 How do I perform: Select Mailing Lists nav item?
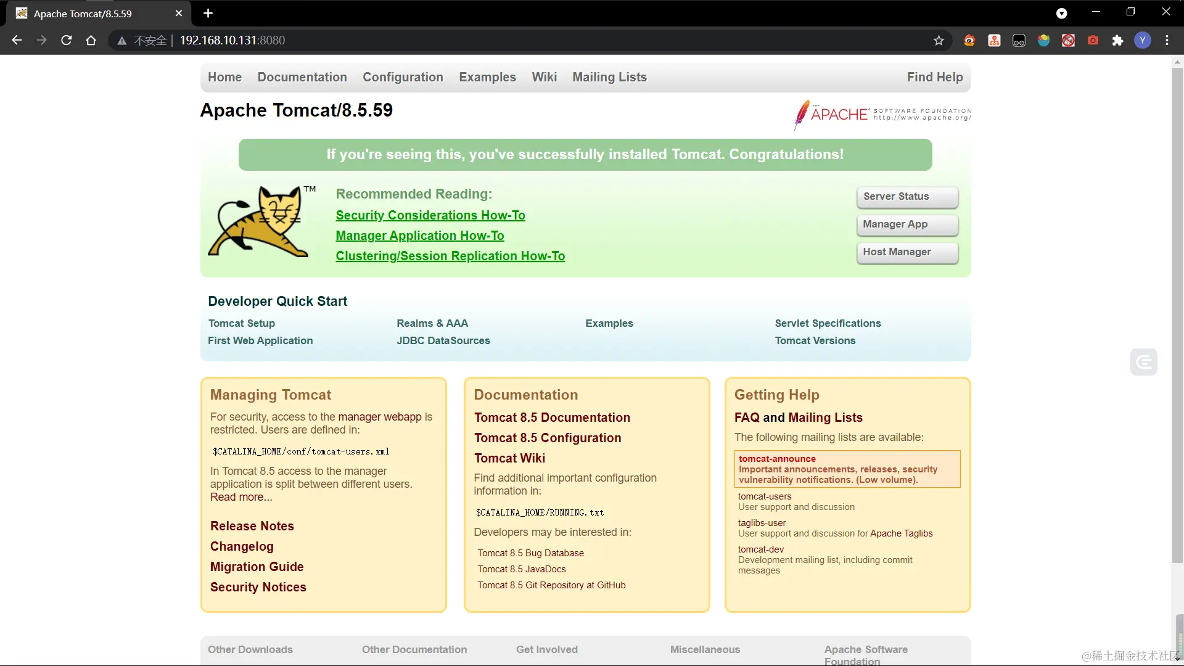tap(609, 77)
